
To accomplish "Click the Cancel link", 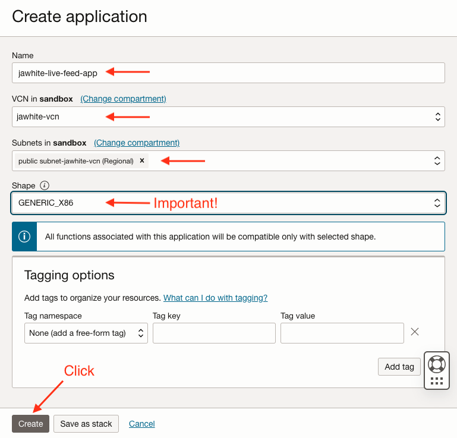I will (141, 423).
